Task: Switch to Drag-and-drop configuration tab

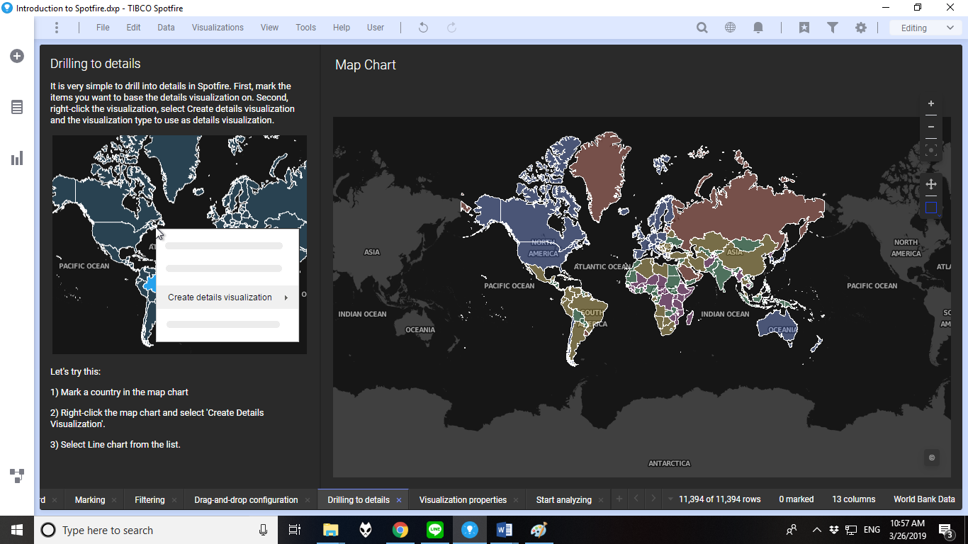Action: pos(246,500)
